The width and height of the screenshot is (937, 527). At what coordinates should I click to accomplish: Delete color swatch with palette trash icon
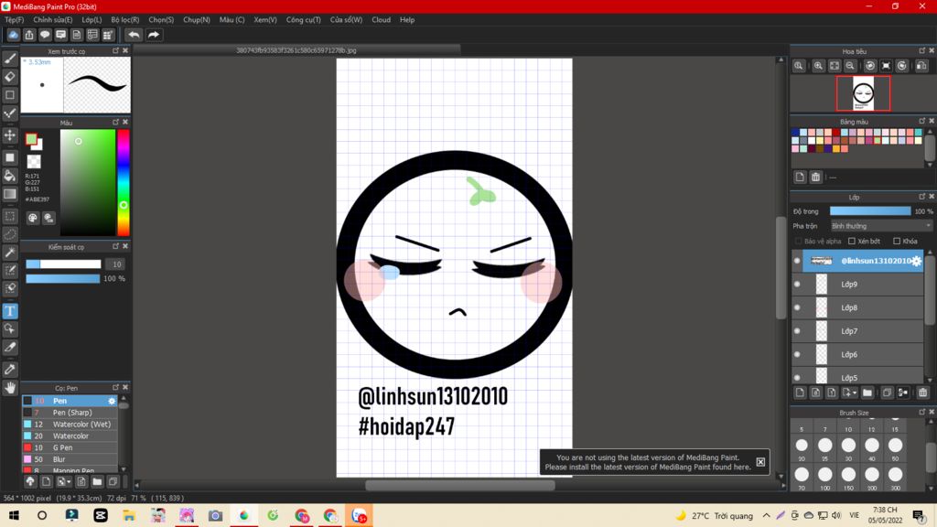tap(815, 177)
